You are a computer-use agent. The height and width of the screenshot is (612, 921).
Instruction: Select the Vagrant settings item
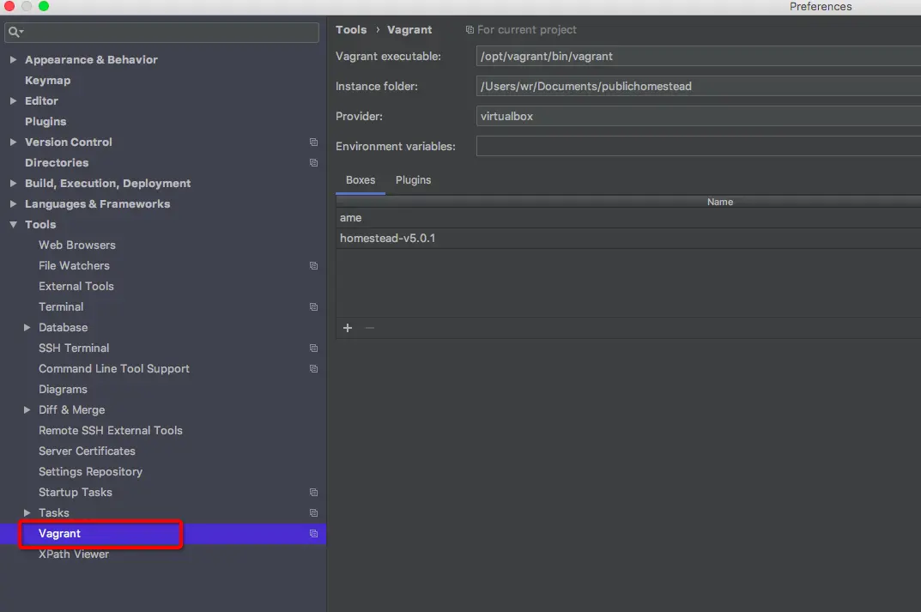click(x=59, y=533)
